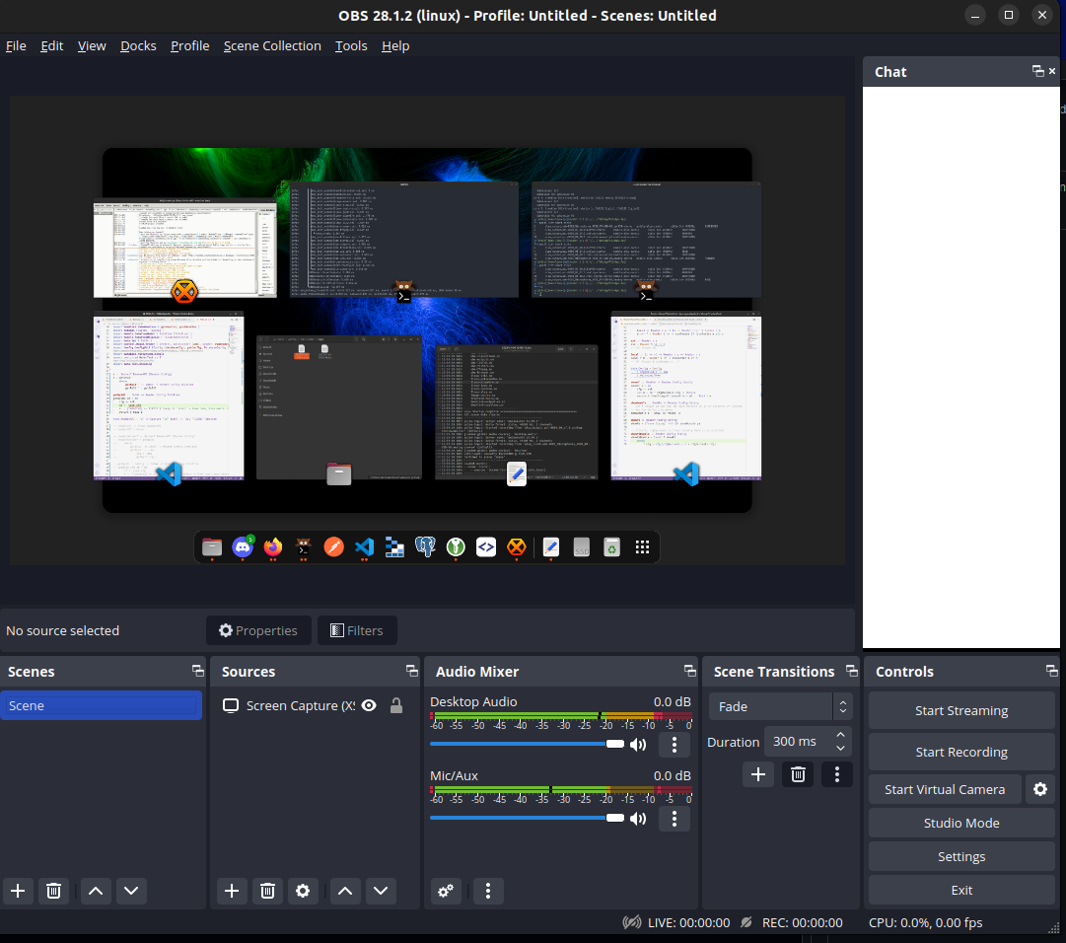The width and height of the screenshot is (1066, 943).
Task: Delete the Screen Capture source using trash icon
Action: pyautogui.click(x=267, y=891)
